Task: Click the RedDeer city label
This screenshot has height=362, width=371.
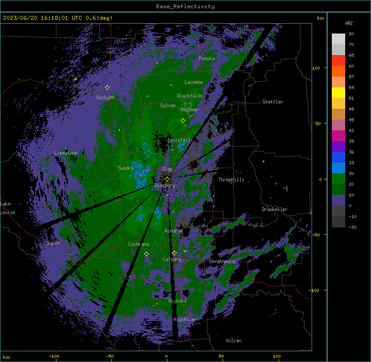Action: (x=189, y=110)
